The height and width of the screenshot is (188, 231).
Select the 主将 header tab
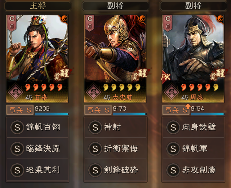38,6
